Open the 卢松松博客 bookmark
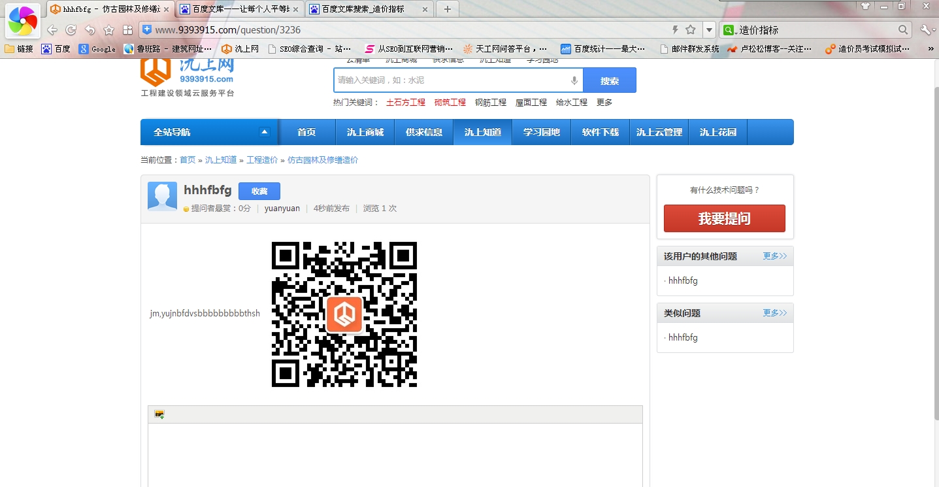The image size is (939, 487). click(x=770, y=49)
